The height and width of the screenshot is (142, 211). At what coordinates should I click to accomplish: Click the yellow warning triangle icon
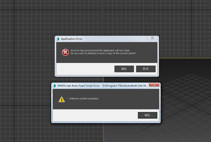pos(62,99)
